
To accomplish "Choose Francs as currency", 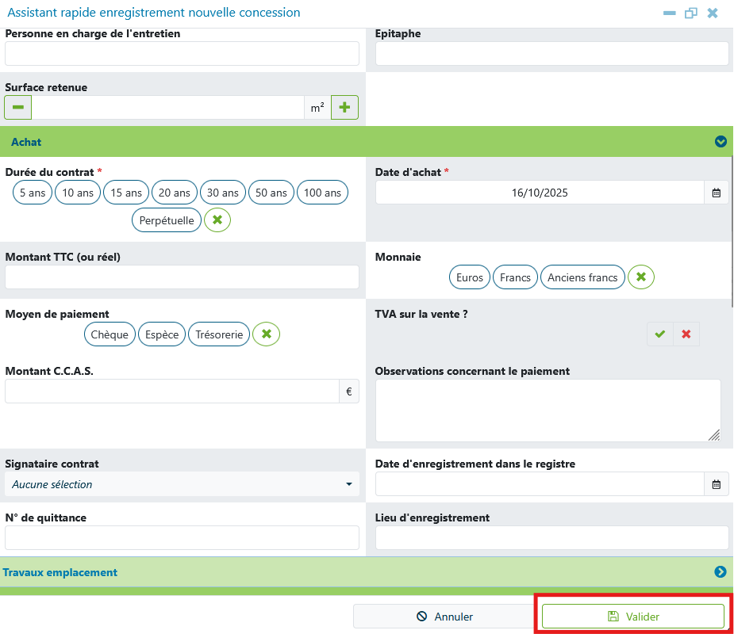I will 515,277.
